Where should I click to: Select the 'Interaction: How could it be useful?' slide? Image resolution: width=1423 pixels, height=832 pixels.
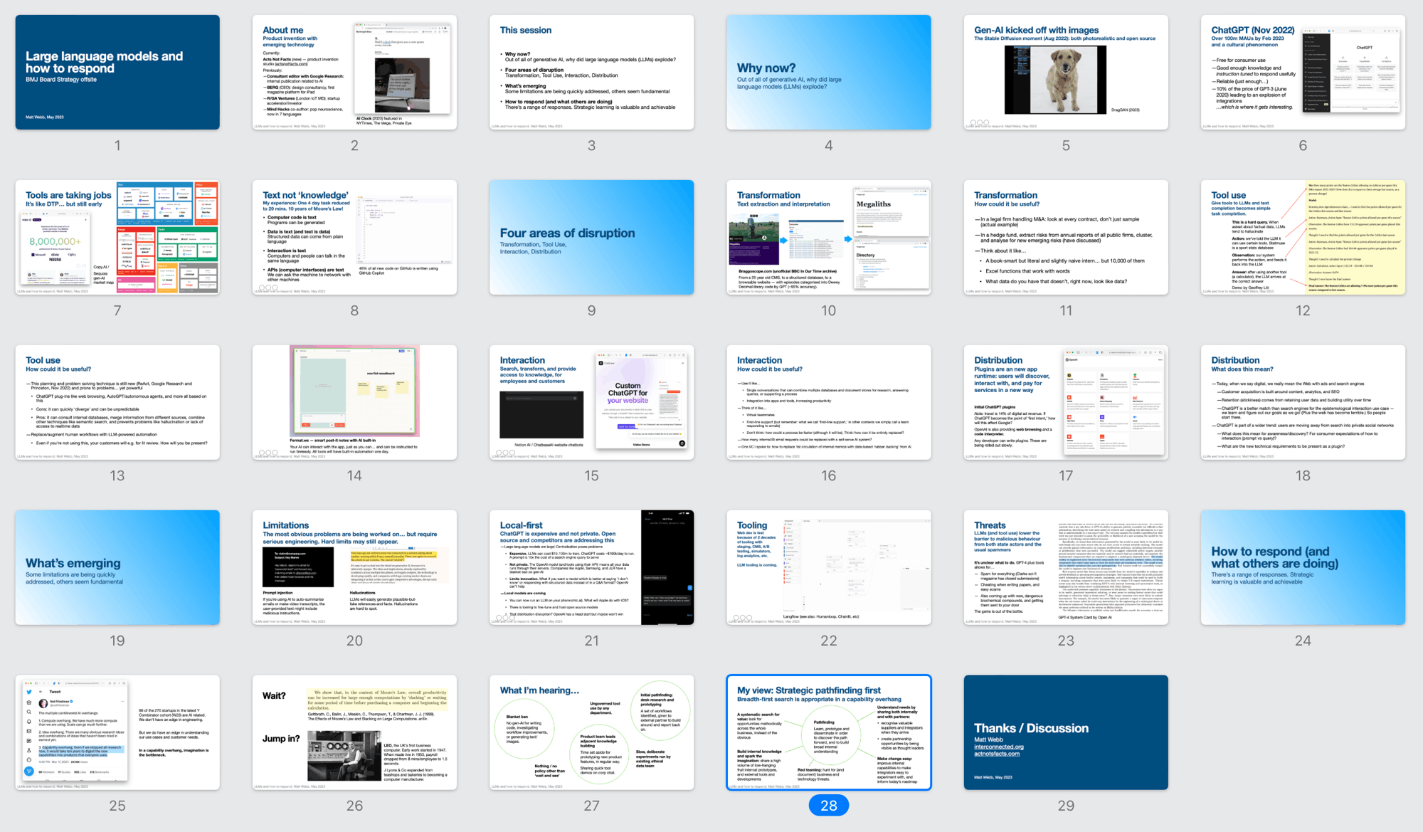[x=828, y=402]
